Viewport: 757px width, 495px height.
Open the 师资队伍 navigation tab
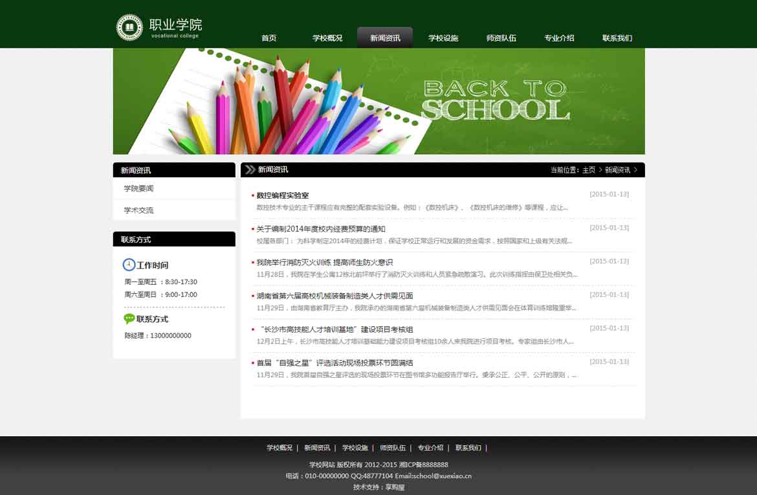[x=501, y=38]
